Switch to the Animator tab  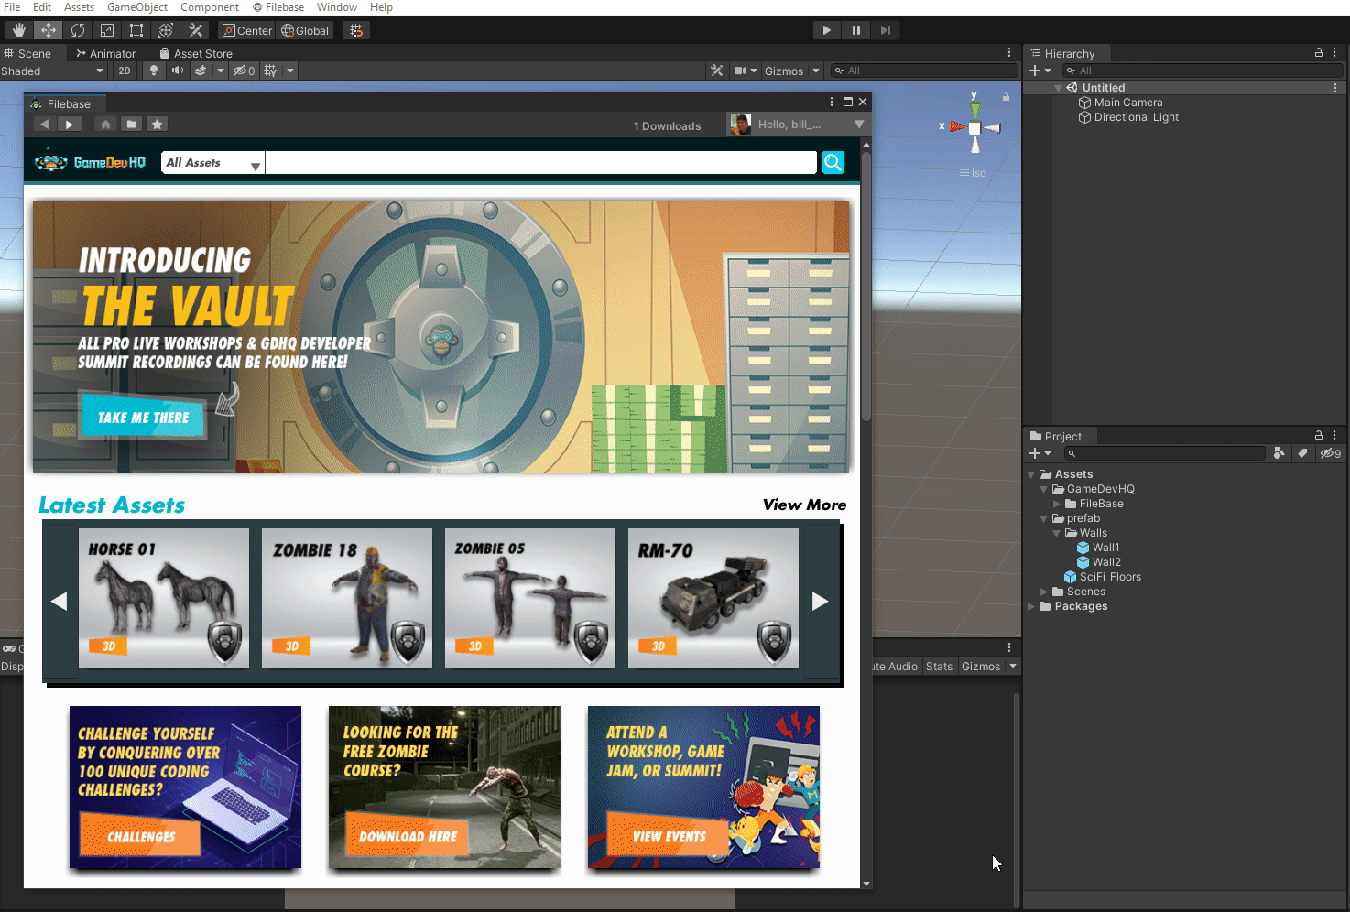pos(106,53)
